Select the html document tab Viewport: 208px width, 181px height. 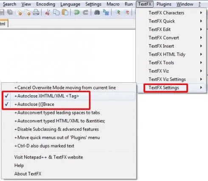pyautogui.click(x=4, y=23)
